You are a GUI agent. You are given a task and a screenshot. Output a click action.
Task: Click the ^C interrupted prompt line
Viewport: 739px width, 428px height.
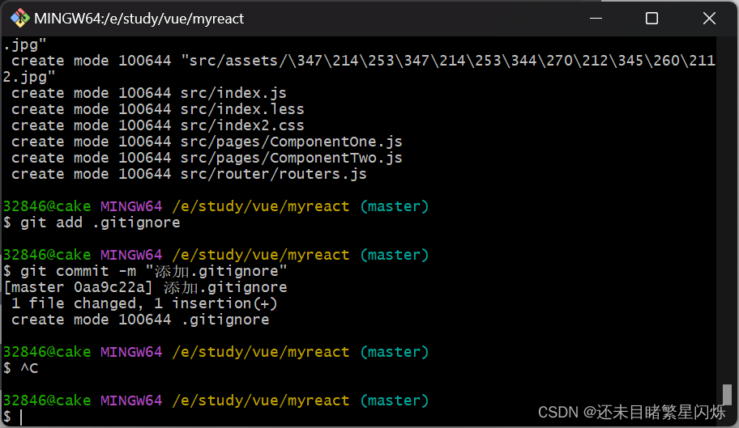[21, 368]
